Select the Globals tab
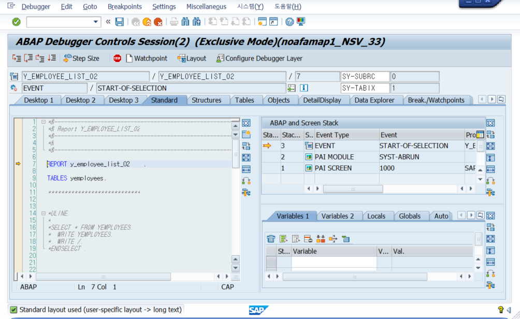Viewport: 520px width, 319px height. pos(410,216)
